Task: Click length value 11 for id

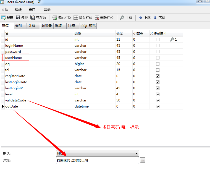Action: point(124,39)
